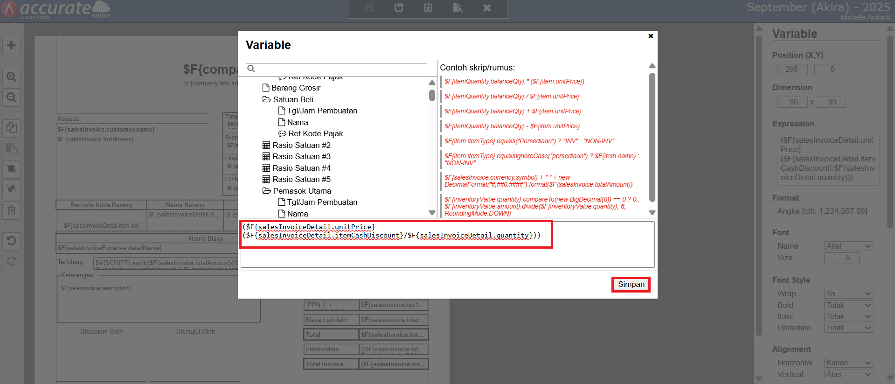
Task: Click the save diskette icon in top toolbar
Action: coord(369,8)
